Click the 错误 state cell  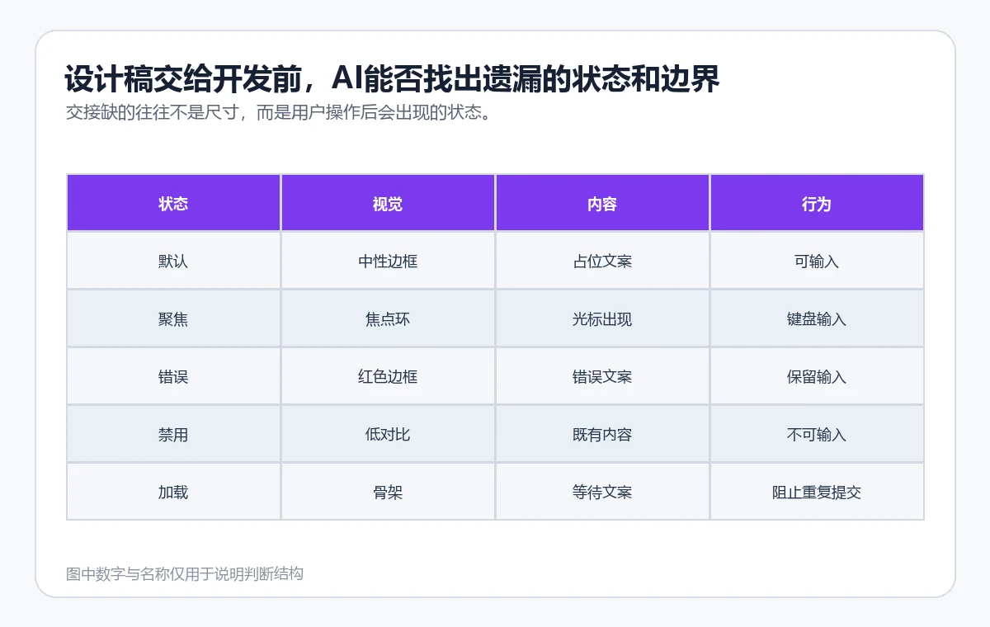click(173, 376)
